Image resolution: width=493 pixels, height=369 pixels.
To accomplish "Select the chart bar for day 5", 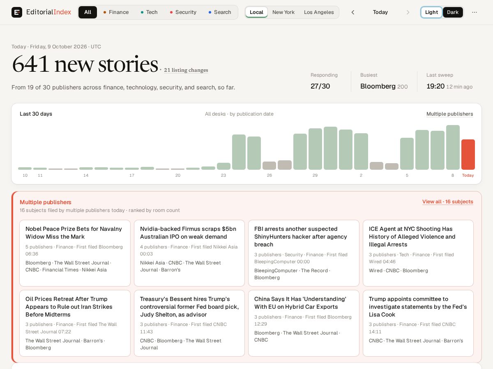I will [x=407, y=154].
